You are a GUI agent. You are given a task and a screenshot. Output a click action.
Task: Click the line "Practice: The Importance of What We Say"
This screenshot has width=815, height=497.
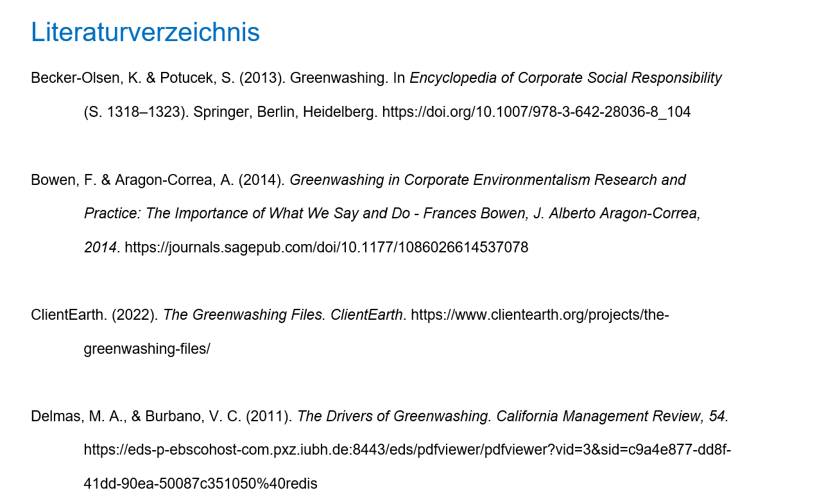246,214
